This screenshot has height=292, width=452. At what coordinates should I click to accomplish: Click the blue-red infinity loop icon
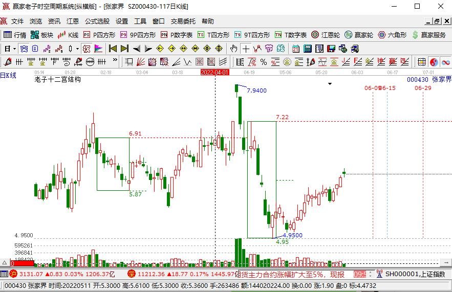point(446,62)
